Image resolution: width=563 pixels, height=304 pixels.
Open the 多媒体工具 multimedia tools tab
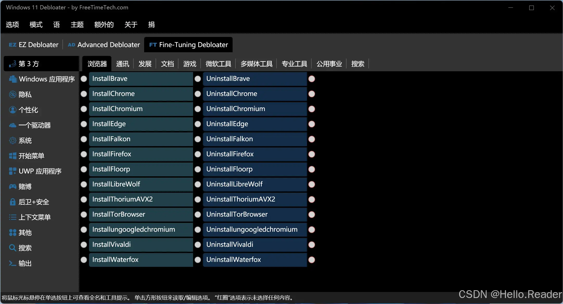click(256, 64)
